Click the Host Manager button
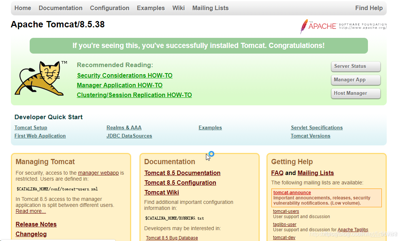The width and height of the screenshot is (401, 241). tap(356, 93)
